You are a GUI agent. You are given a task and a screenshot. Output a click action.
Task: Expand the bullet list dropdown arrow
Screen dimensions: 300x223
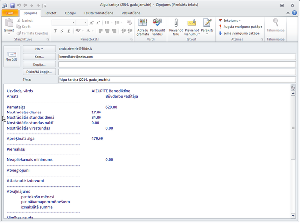112,22
